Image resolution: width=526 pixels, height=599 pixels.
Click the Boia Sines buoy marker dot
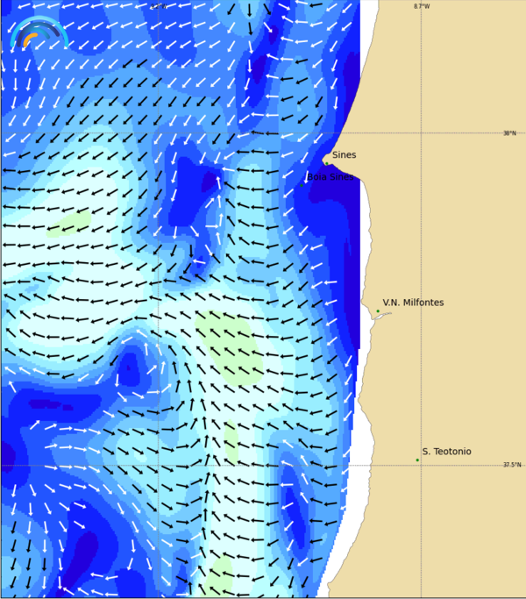coord(302,185)
